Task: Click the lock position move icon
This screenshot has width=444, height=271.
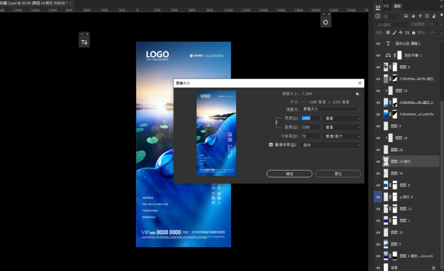Action: click(401, 33)
